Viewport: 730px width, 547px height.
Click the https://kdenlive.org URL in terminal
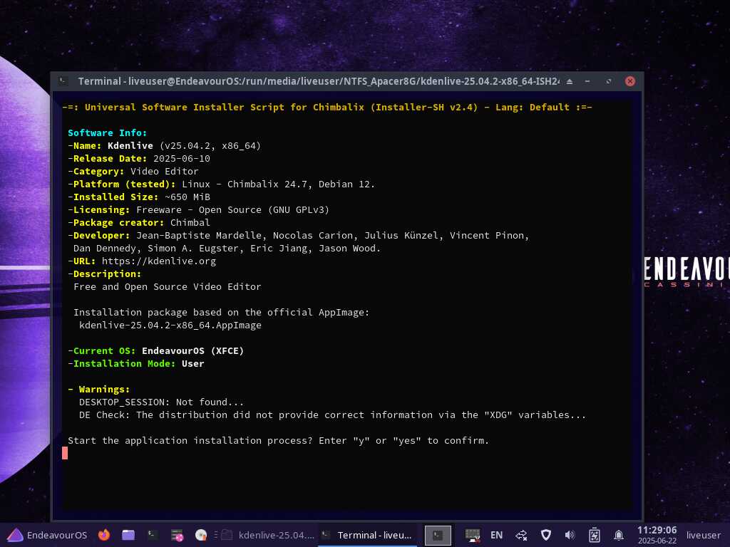pyautogui.click(x=159, y=261)
